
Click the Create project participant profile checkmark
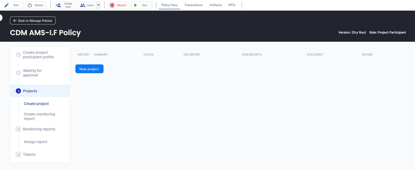coord(18,55)
